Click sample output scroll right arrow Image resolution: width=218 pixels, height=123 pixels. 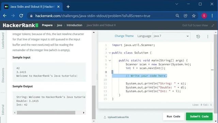pos(83,112)
